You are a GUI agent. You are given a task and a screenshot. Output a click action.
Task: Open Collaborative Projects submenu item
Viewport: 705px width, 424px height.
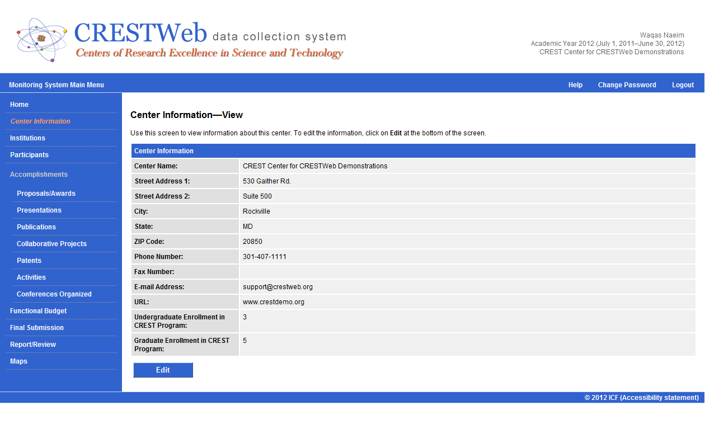click(51, 244)
